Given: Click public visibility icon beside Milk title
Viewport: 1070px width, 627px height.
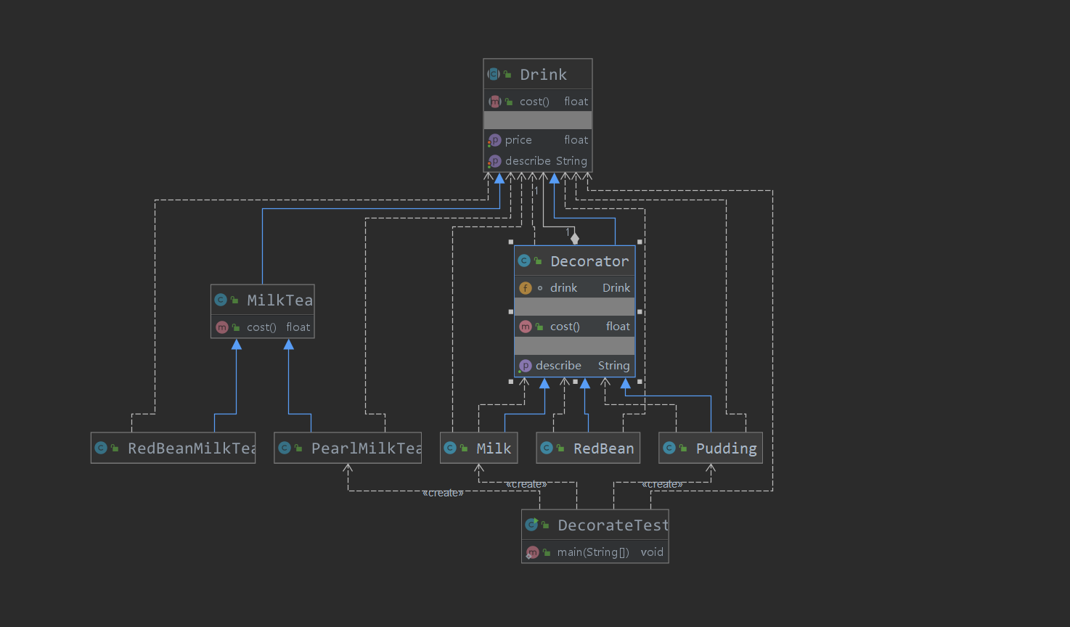Looking at the screenshot, I should pos(464,448).
